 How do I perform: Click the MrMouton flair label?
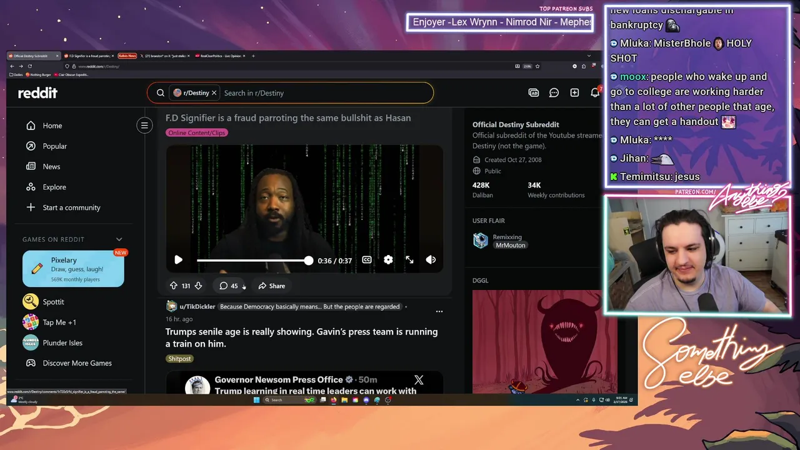pos(511,246)
